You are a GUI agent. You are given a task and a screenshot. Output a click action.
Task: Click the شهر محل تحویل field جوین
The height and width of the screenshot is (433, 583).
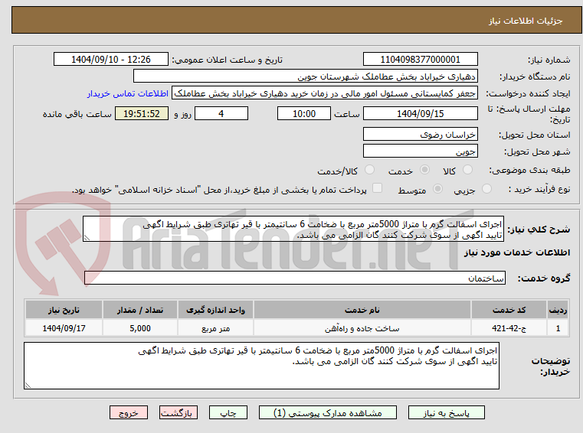(420, 151)
